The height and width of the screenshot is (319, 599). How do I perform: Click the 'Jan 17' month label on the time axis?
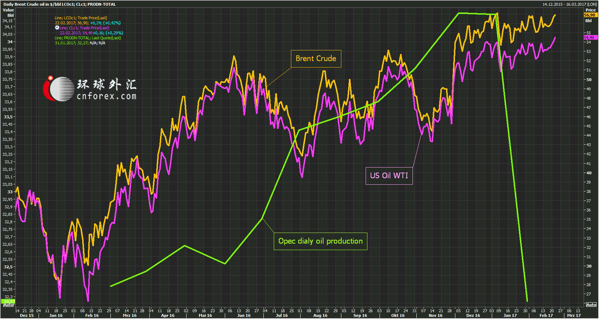510,316
